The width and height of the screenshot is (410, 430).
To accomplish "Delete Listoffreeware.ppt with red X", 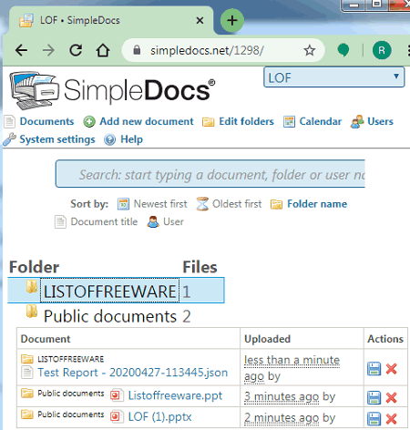I will [391, 397].
